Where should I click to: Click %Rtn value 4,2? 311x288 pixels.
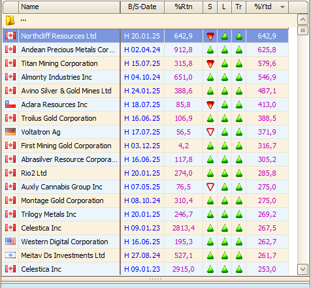pyautogui.click(x=184, y=146)
